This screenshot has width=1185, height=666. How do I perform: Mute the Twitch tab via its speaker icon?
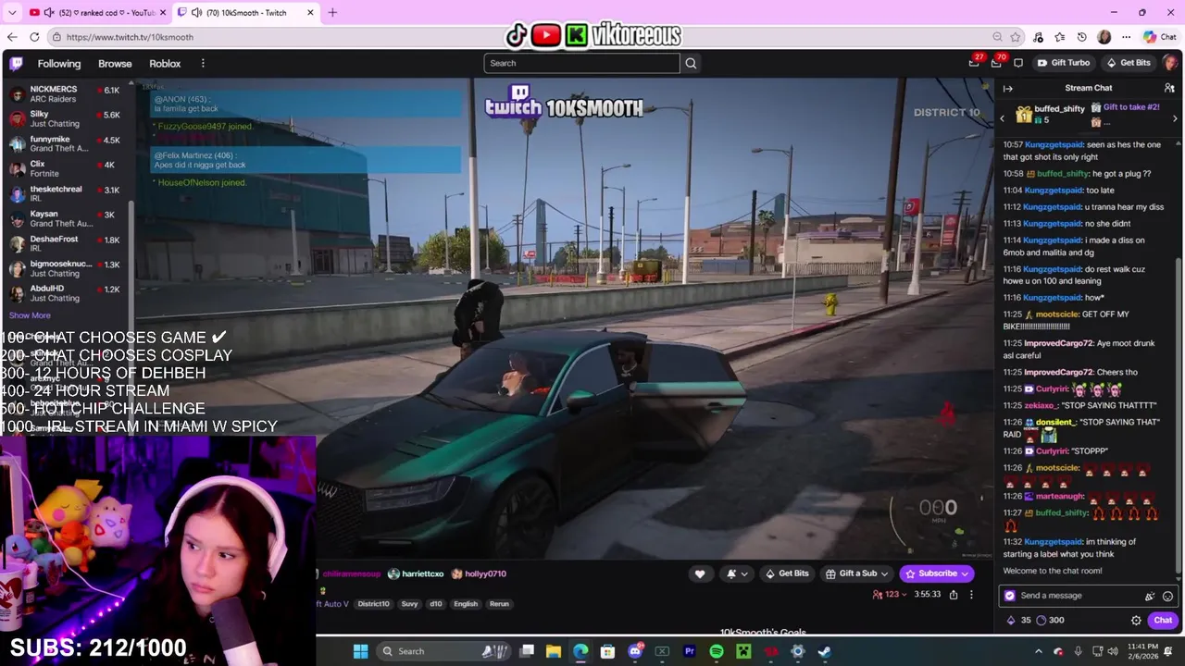195,13
